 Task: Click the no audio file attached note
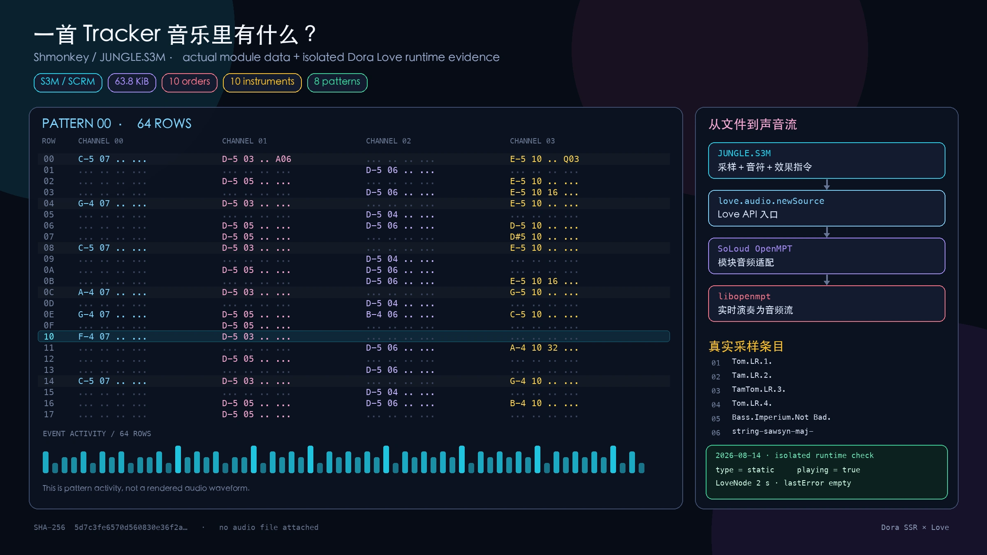click(269, 527)
